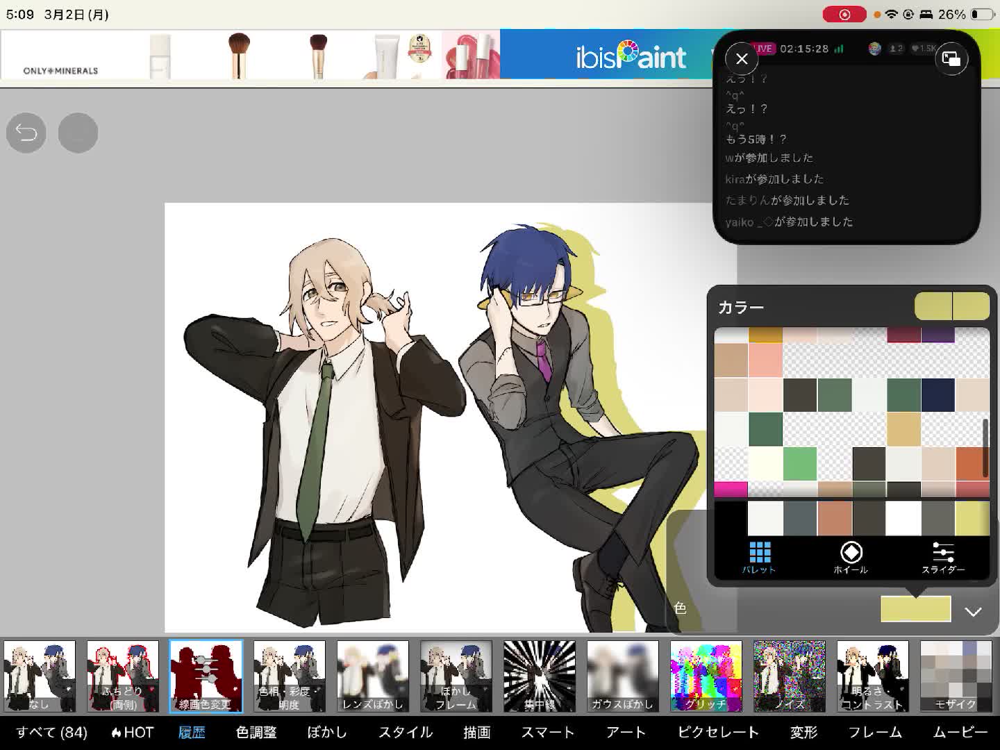Select the 集中線 filter thumbnail
This screenshot has width=1000, height=750.
[540, 676]
